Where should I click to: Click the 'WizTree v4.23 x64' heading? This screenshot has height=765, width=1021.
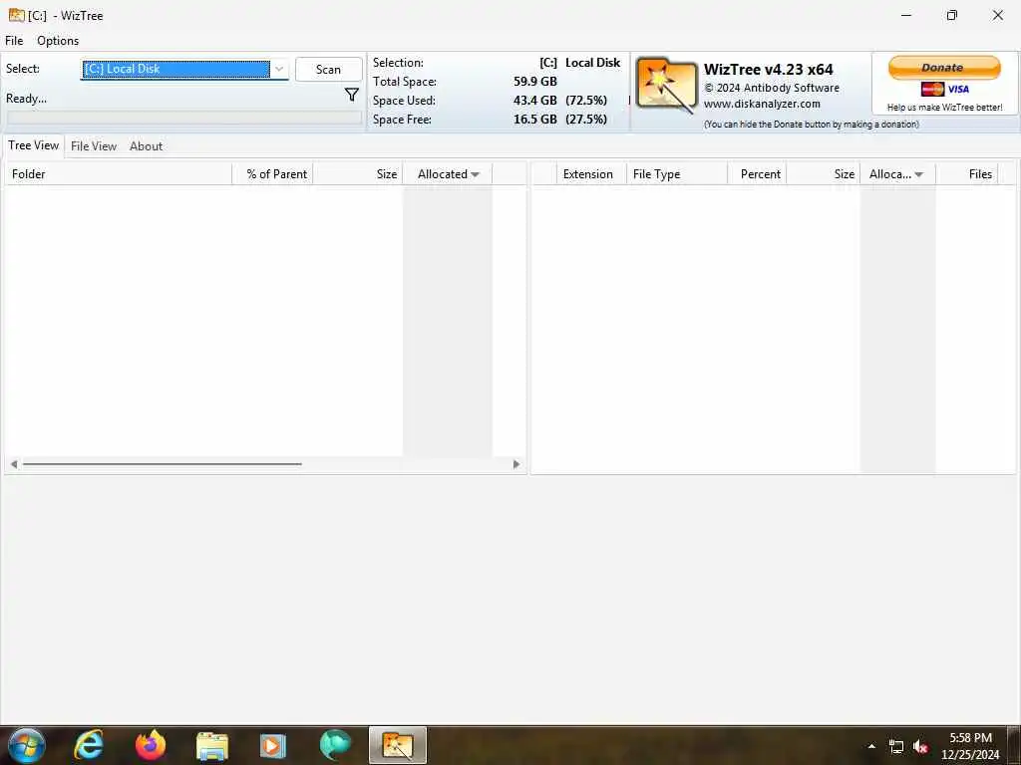pos(769,69)
